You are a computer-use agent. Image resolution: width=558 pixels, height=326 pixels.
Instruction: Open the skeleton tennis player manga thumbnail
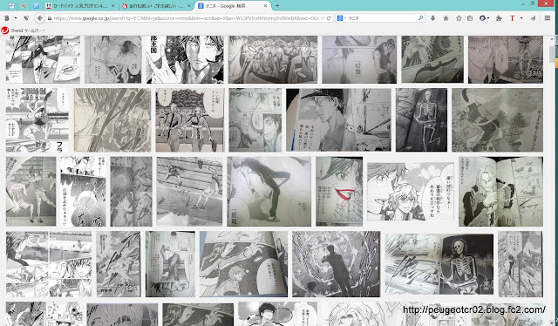point(422,120)
